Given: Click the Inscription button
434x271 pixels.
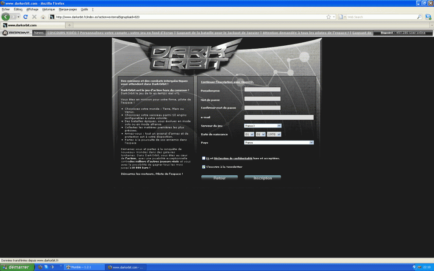Looking at the screenshot, I should 263,178.
